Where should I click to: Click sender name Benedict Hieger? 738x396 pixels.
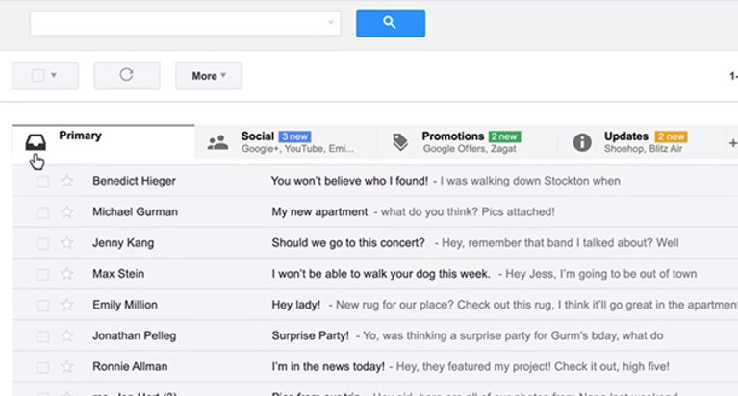[134, 181]
